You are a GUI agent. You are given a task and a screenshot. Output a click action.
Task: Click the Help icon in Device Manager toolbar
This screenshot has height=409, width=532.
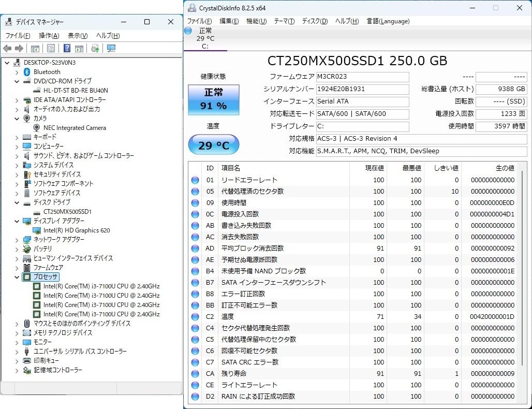67,48
